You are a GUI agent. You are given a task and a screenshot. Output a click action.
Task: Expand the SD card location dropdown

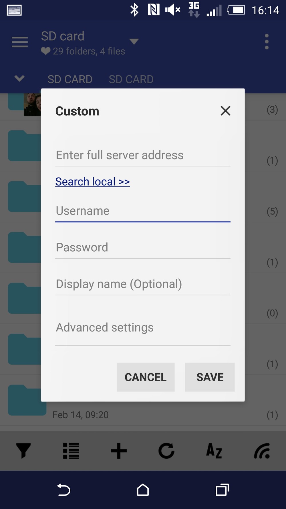(x=134, y=42)
